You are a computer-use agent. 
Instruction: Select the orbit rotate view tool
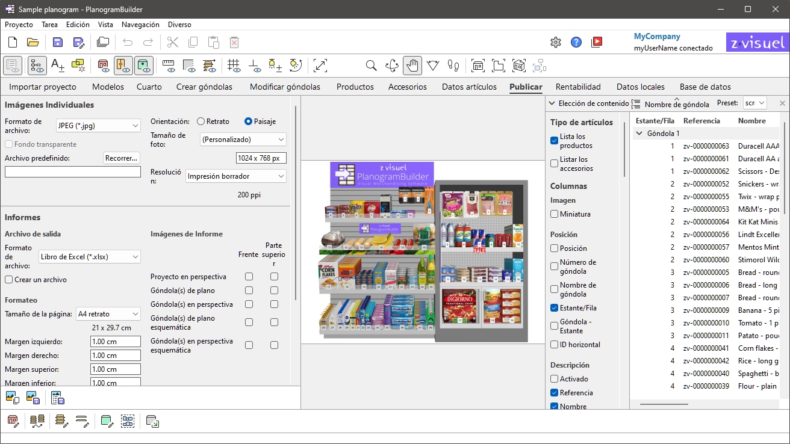(x=392, y=65)
